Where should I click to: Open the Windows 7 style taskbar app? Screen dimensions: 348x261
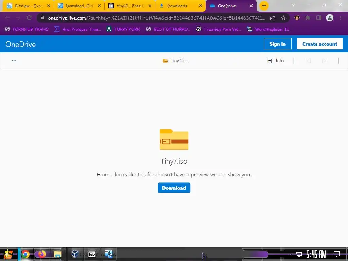pos(109,254)
